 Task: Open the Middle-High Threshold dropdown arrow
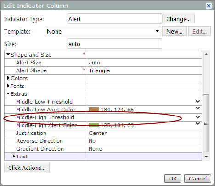198,117
